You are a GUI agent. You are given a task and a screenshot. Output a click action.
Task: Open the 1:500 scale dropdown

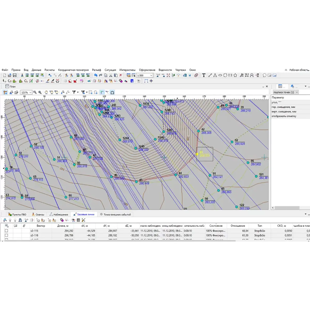tap(151, 75)
